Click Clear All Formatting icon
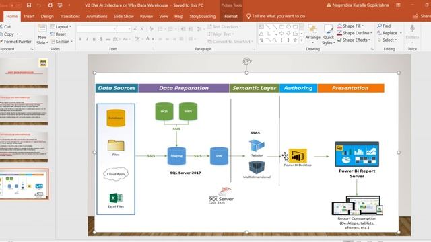This screenshot has height=242, width=431. tap(151, 28)
